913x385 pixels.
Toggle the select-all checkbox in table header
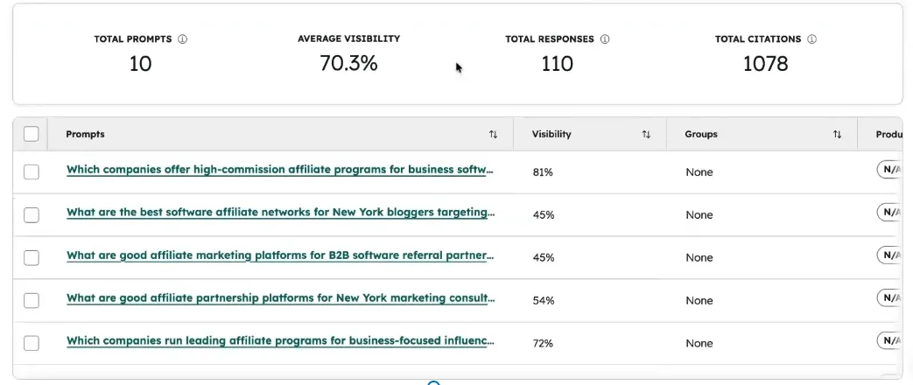[x=32, y=134]
